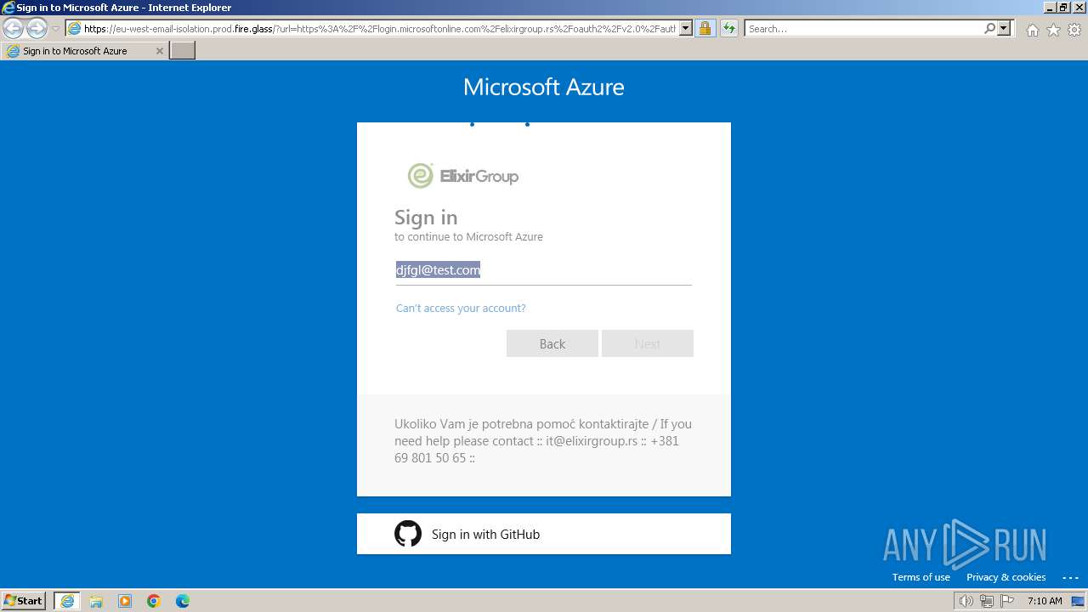This screenshot has width=1088, height=612.
Task: Open the Terms of use link
Action: [x=921, y=577]
